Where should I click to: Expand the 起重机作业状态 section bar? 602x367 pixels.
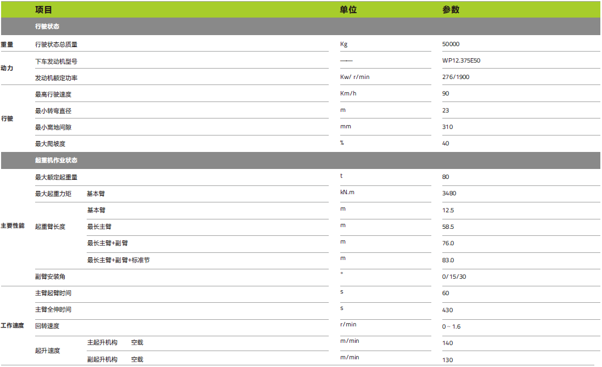(x=55, y=160)
